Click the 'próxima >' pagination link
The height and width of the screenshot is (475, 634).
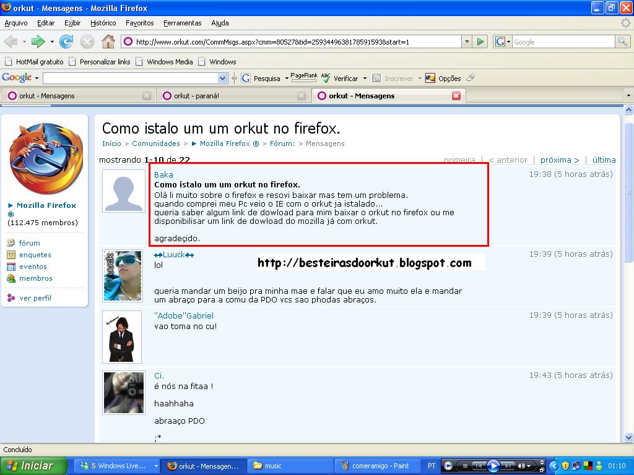point(559,160)
